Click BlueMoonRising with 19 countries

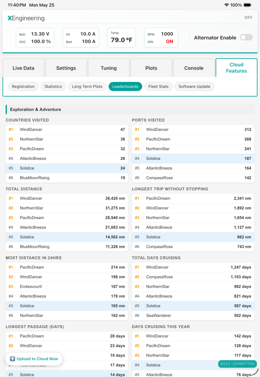(67, 178)
